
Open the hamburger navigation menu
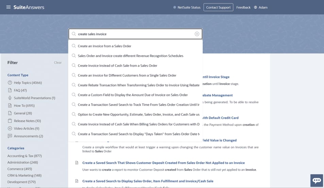click(x=8, y=7)
